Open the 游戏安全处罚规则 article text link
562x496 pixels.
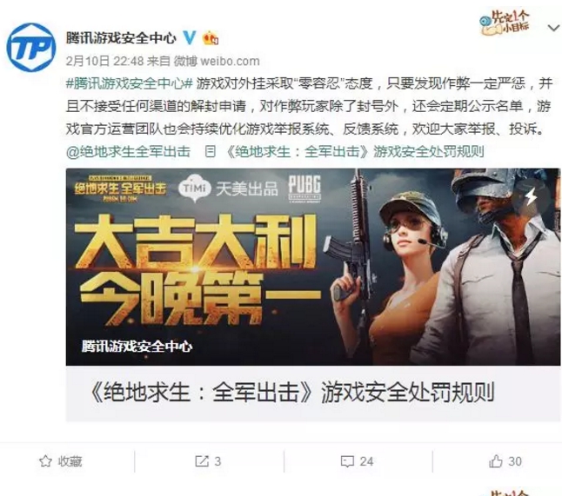click(355, 152)
